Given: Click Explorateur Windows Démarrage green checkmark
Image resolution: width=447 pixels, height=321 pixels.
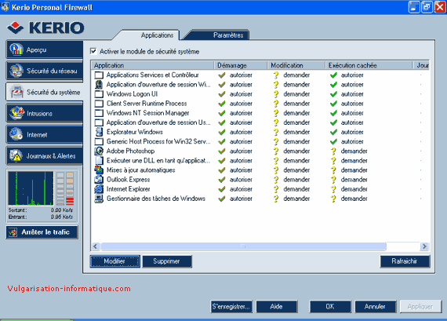Looking at the screenshot, I should 222,132.
